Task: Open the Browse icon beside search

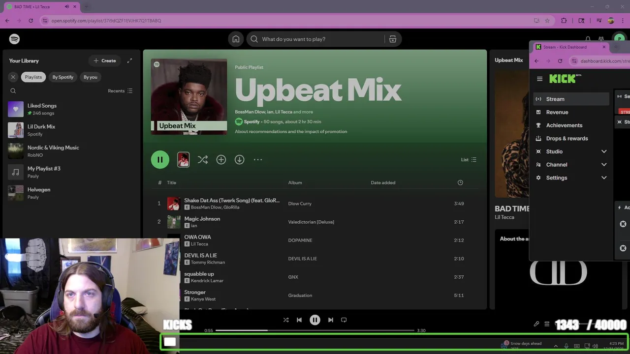Action: tap(393, 39)
